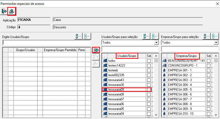Click the group icon beside todos
Viewport: 220px width, 119px height.
(x=105, y=61)
